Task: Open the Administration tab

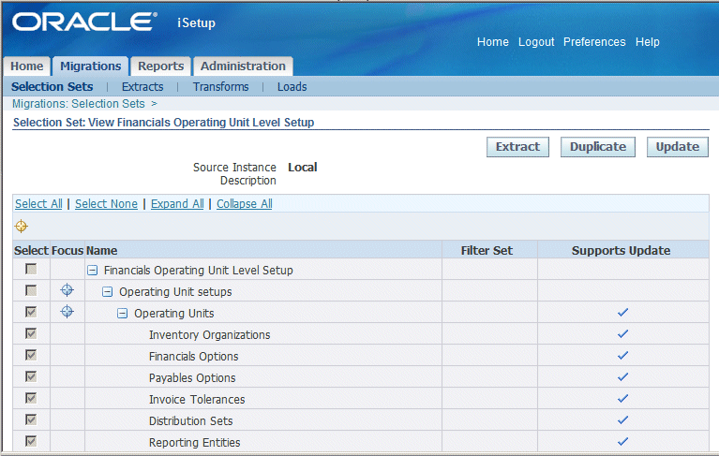Action: click(x=243, y=66)
